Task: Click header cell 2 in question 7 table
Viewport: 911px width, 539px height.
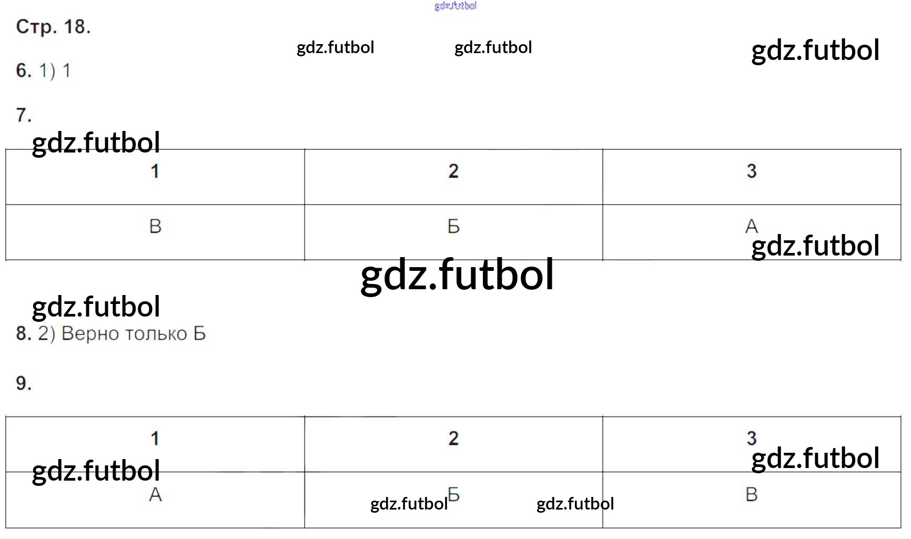Action: pos(453,171)
